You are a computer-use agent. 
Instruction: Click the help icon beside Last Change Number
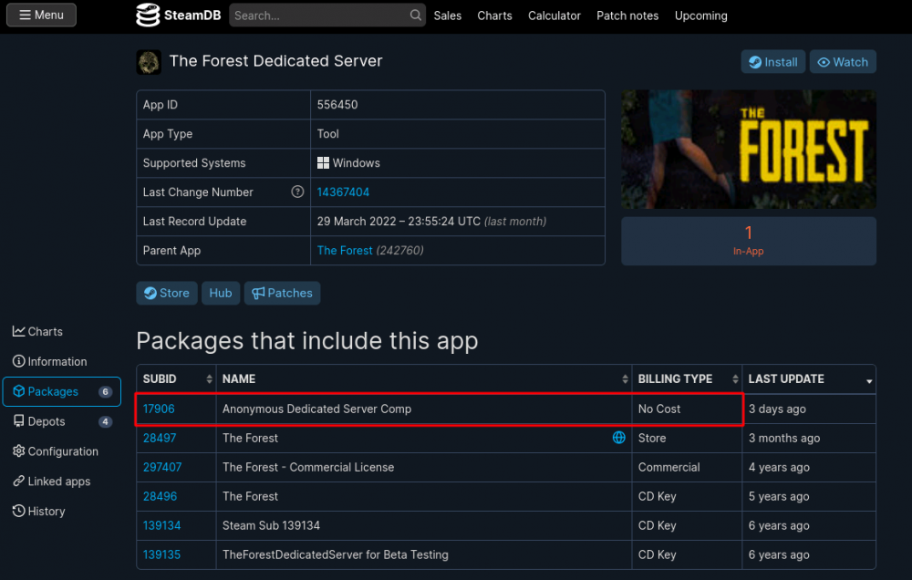(297, 192)
